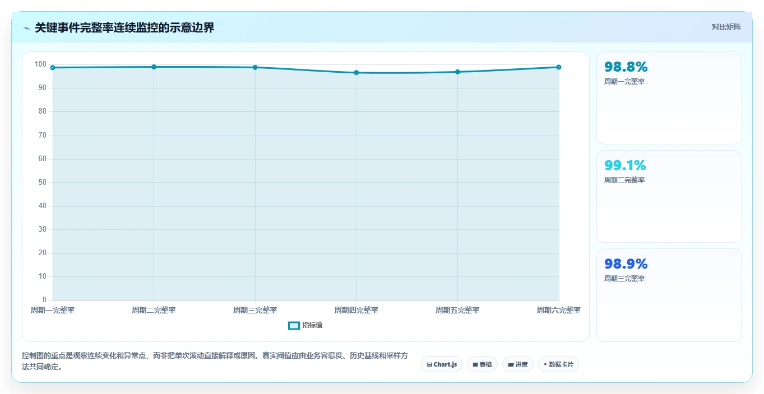Screen dimensions: 764x394
Task: Click the y-axis value 50
Action: pyautogui.click(x=43, y=182)
